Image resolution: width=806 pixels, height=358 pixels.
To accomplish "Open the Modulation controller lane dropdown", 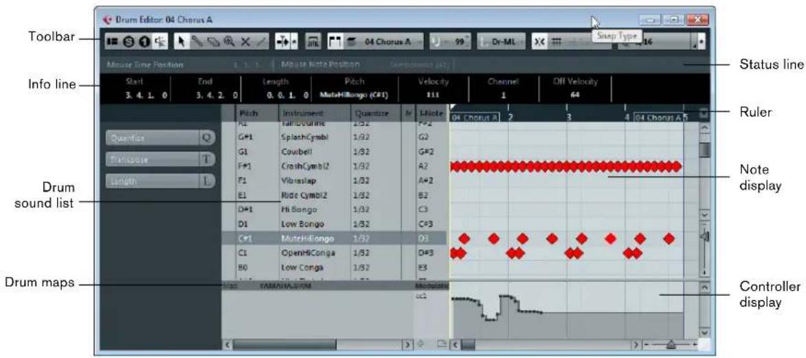I will (x=432, y=285).
